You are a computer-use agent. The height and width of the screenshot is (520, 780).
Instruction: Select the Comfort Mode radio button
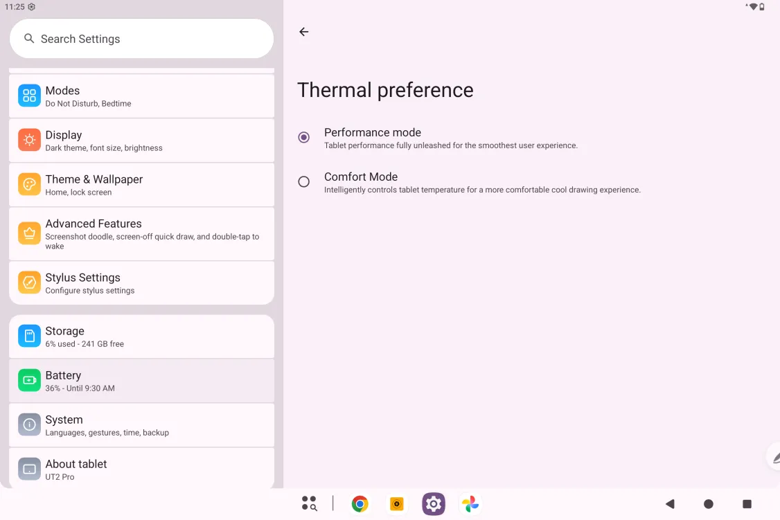[x=304, y=181]
